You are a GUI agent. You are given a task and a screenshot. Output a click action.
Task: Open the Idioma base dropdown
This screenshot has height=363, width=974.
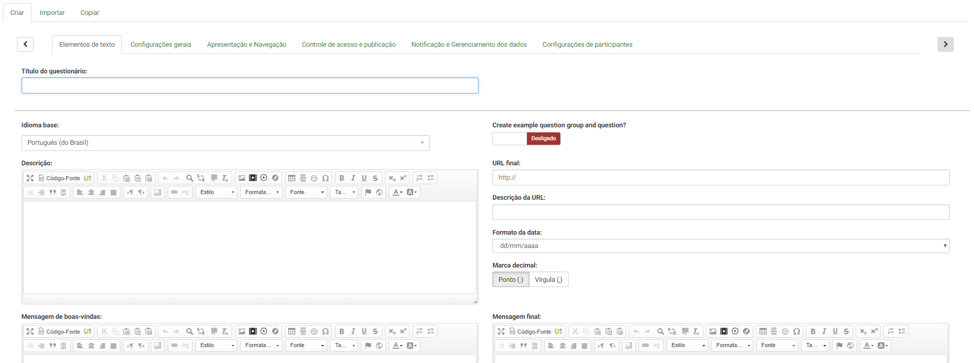tap(225, 143)
